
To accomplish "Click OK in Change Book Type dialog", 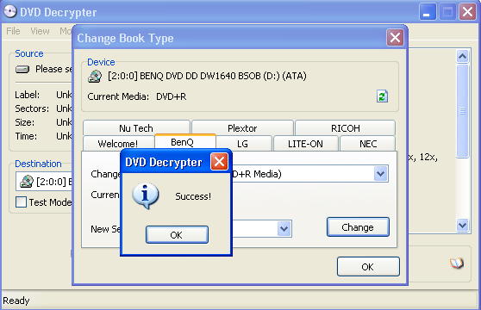I will click(368, 267).
